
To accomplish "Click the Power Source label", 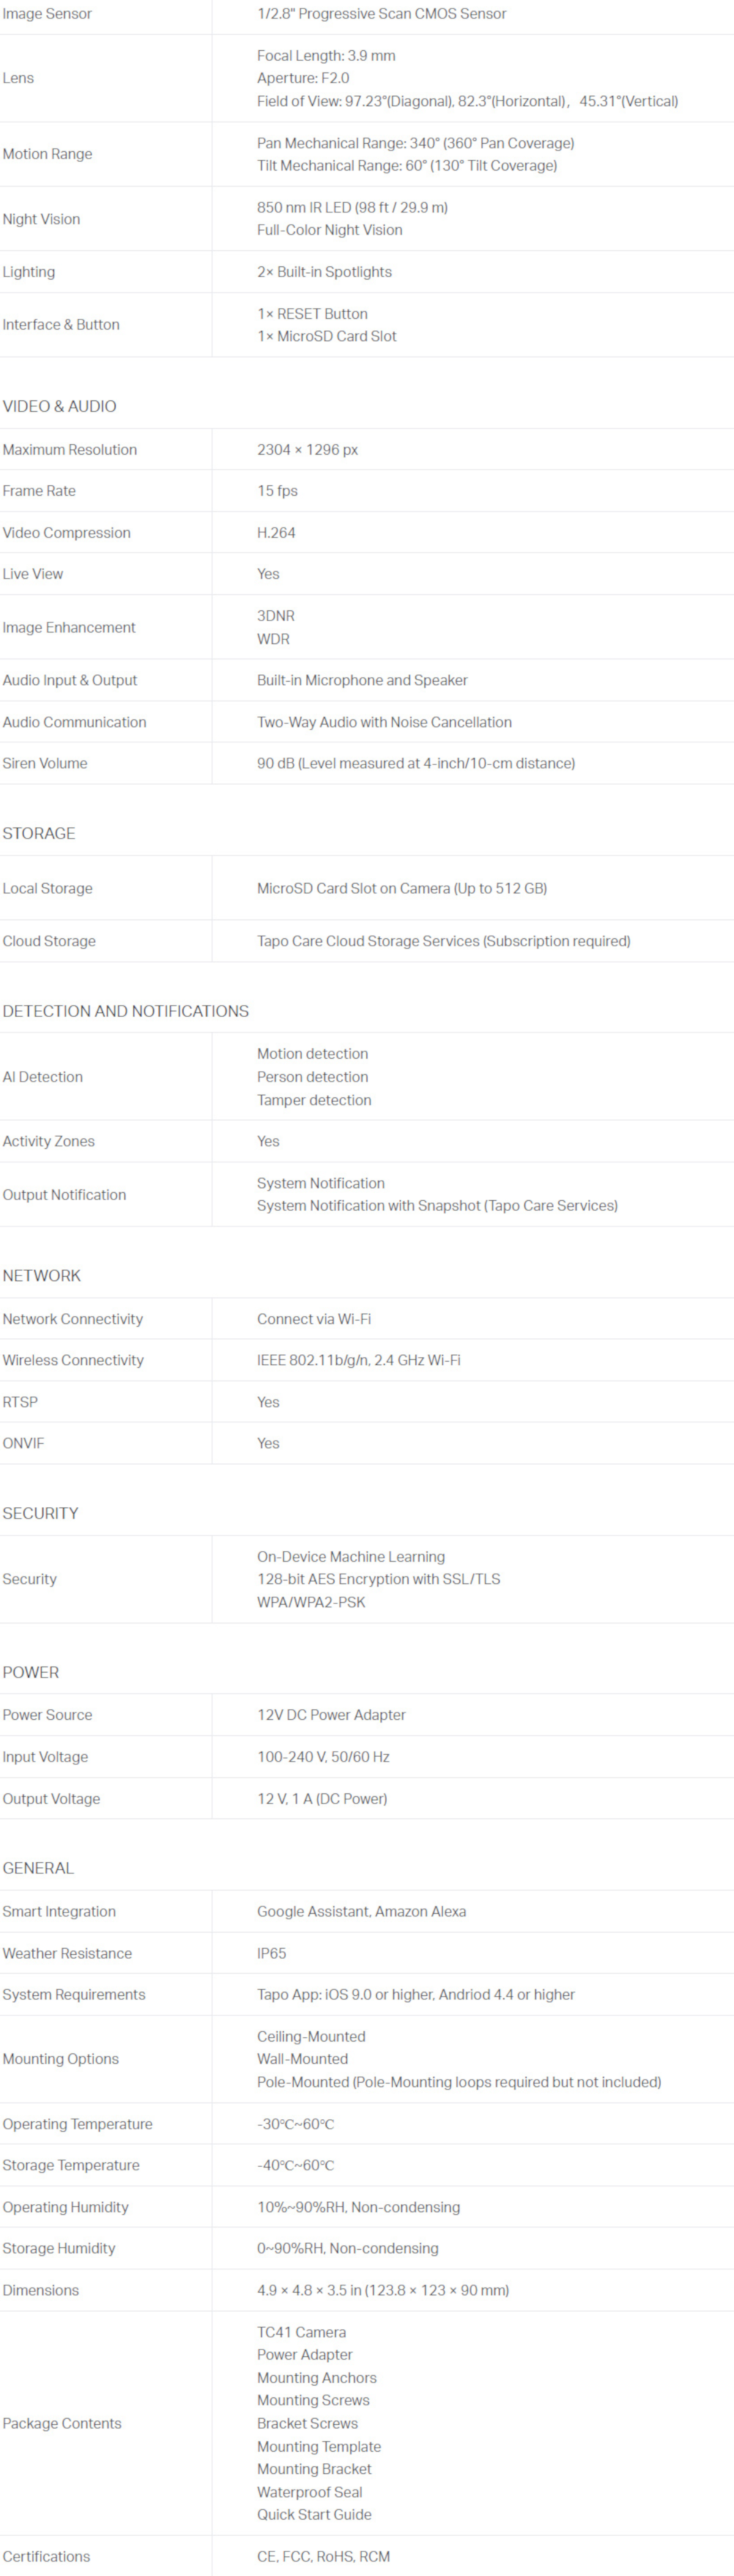I will [47, 1715].
